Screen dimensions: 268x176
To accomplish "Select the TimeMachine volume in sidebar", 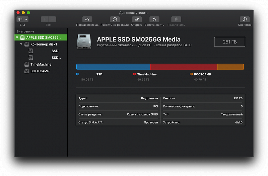I will (x=41, y=64).
